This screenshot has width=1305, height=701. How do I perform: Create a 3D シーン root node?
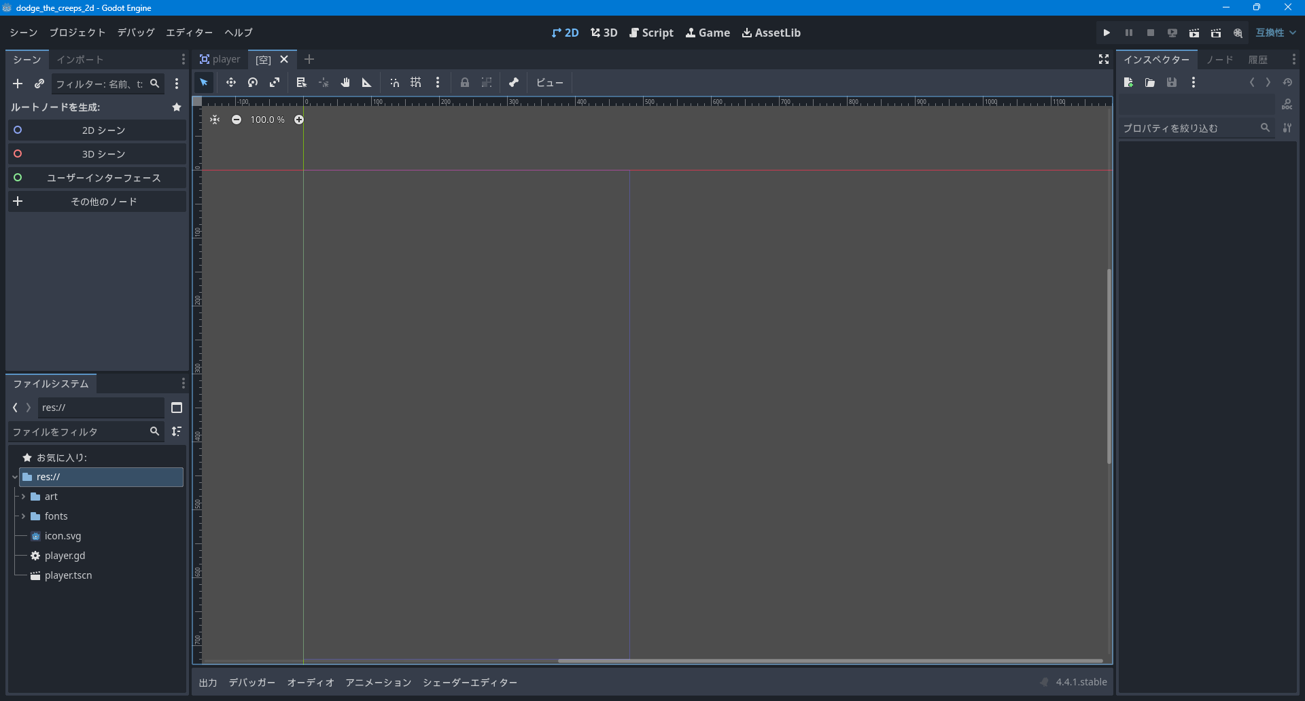[97, 154]
